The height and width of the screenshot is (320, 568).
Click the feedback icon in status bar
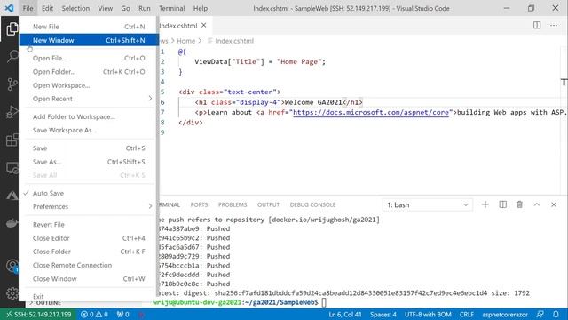pos(540,314)
